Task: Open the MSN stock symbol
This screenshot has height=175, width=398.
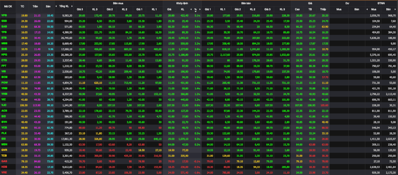Action: (x=4, y=144)
